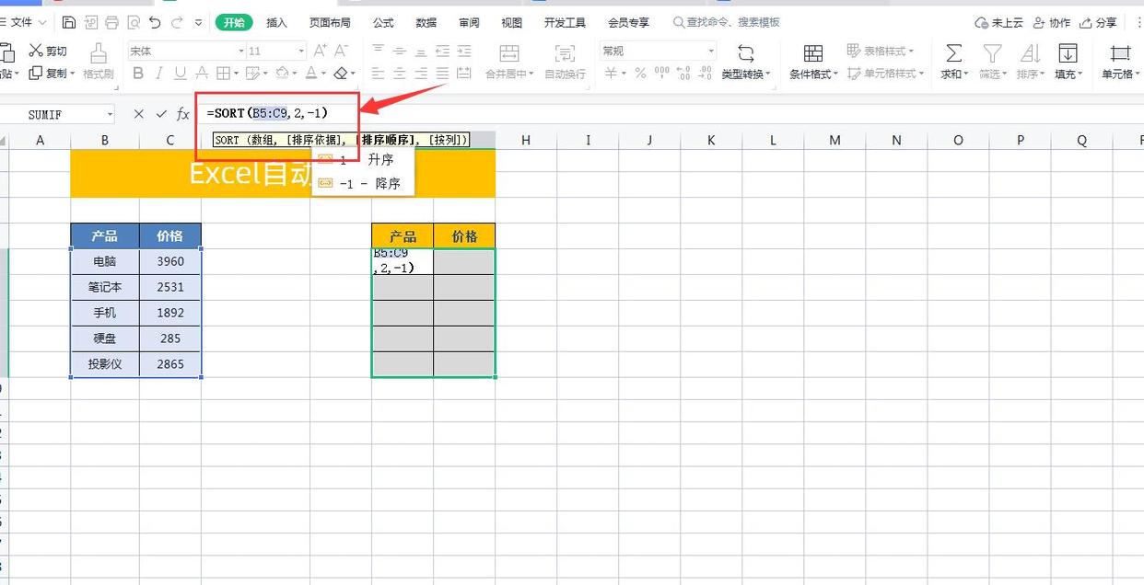Open the 文件 menu

click(x=23, y=22)
